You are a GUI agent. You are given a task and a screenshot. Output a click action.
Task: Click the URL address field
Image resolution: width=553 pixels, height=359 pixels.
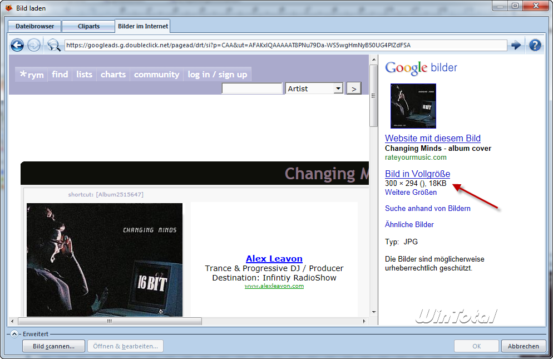click(285, 45)
